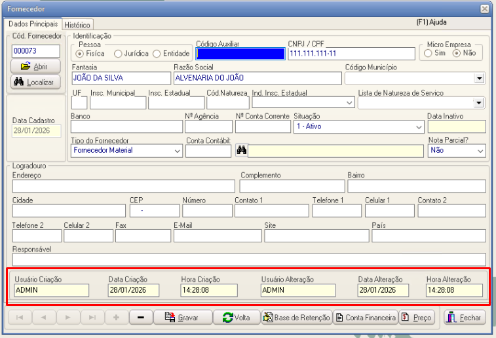Click the Fechar exit button
Image resolution: width=496 pixels, height=338 pixels.
(465, 318)
